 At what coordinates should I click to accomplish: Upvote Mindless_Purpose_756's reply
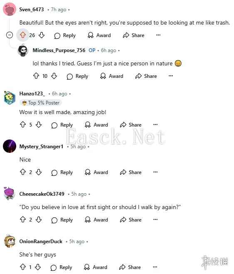tap(36, 76)
